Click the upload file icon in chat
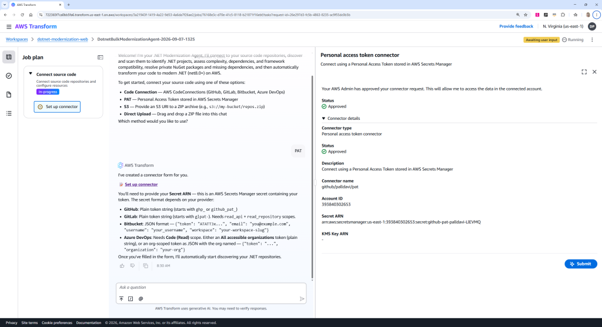602x327 pixels. click(x=121, y=299)
